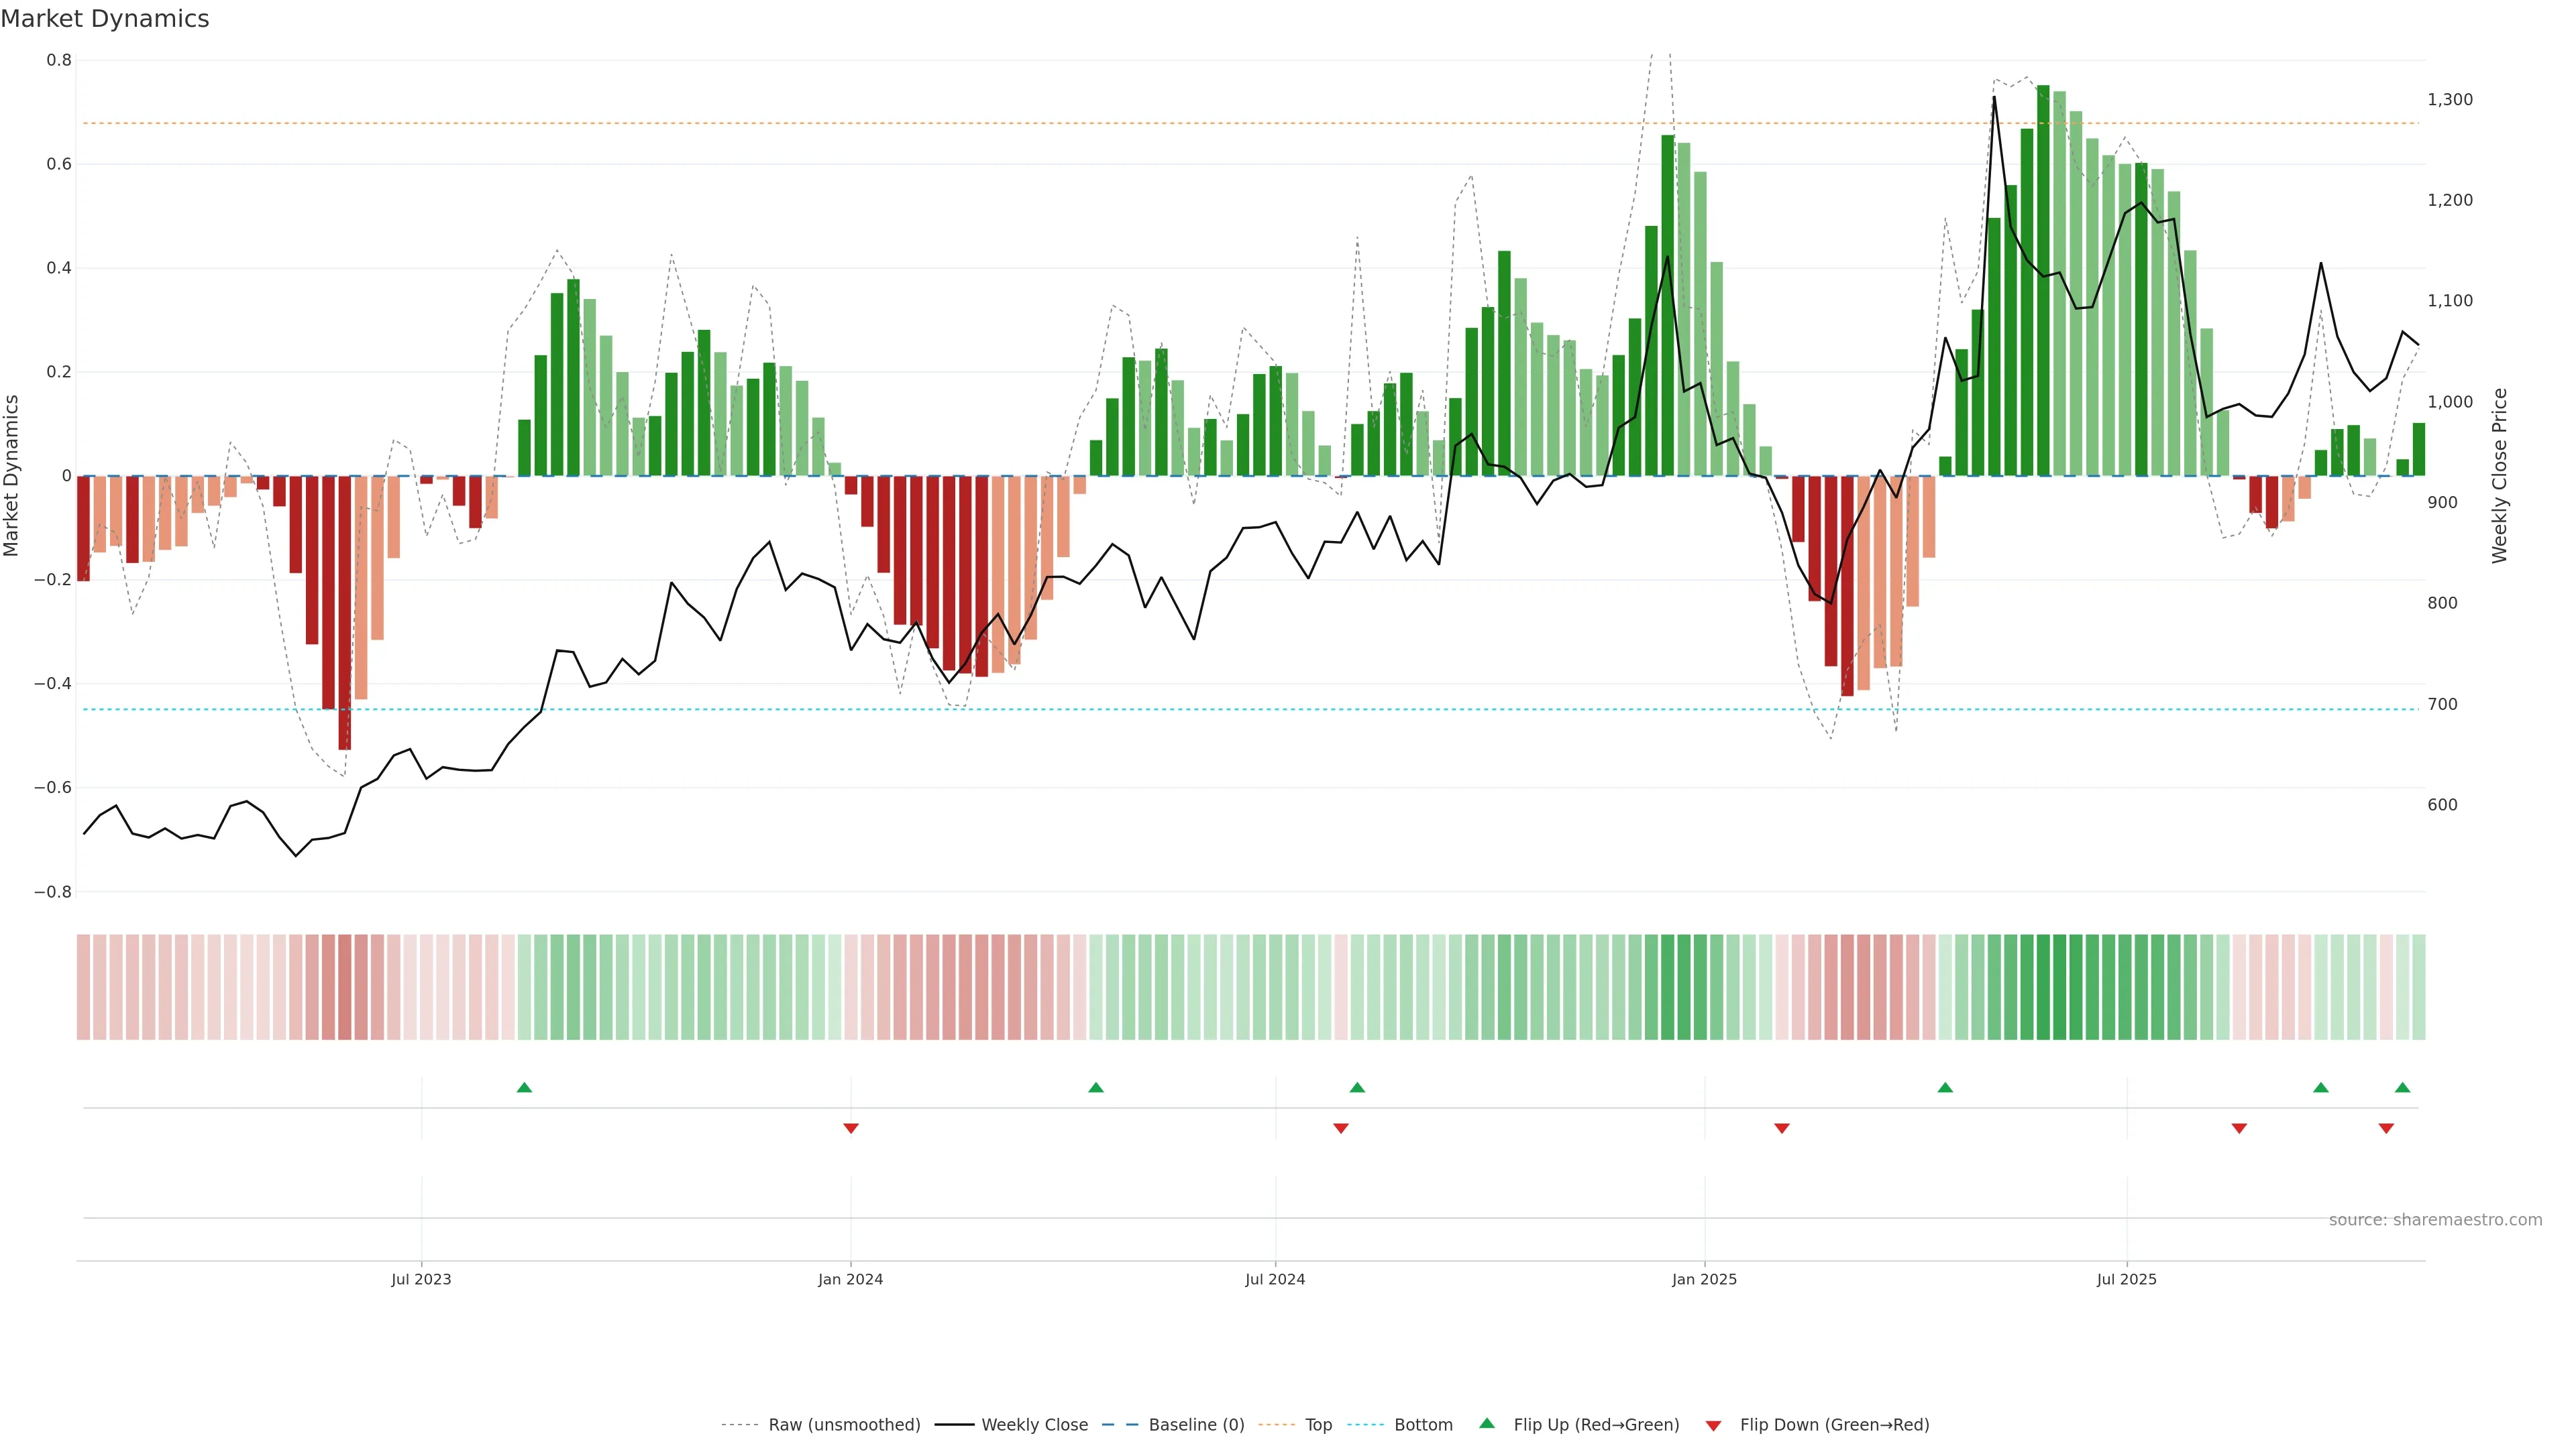Screen dimensions: 2576x1448
Task: Click the rightmost red Flip Down triangle marker
Action: (x=2386, y=1128)
